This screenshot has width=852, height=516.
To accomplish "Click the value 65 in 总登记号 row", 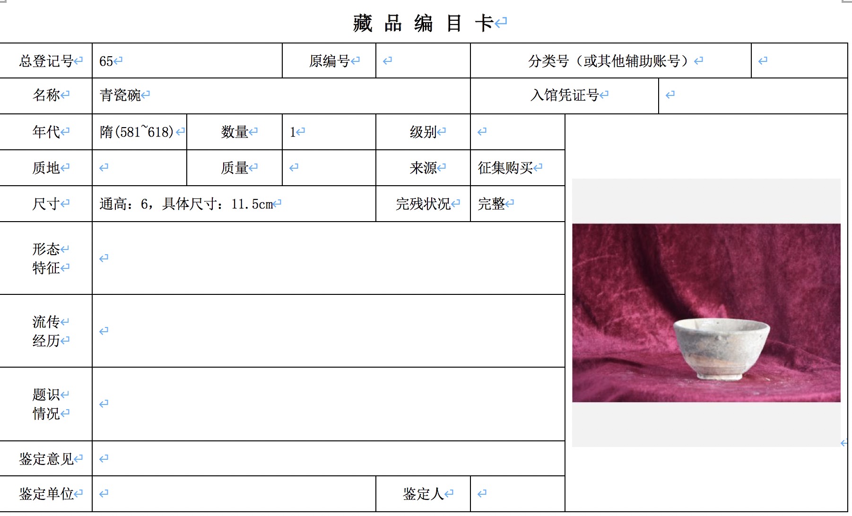I will coord(106,61).
